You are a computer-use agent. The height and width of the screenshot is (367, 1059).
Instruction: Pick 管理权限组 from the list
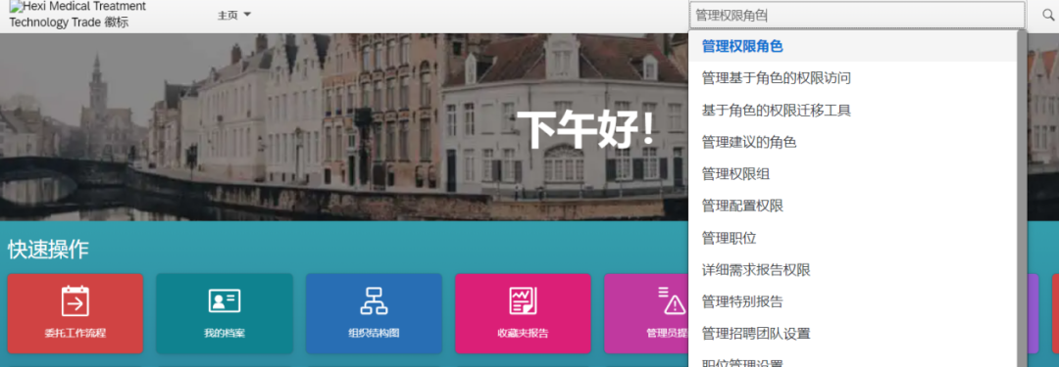[x=852, y=174]
